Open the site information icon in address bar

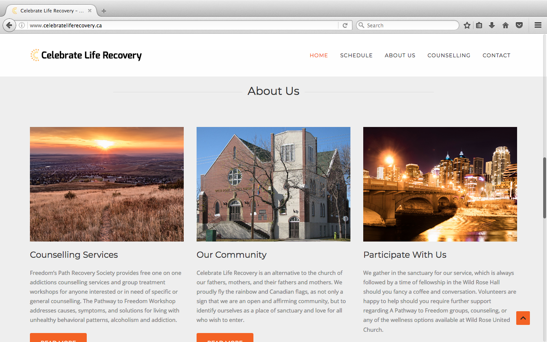[x=22, y=25]
